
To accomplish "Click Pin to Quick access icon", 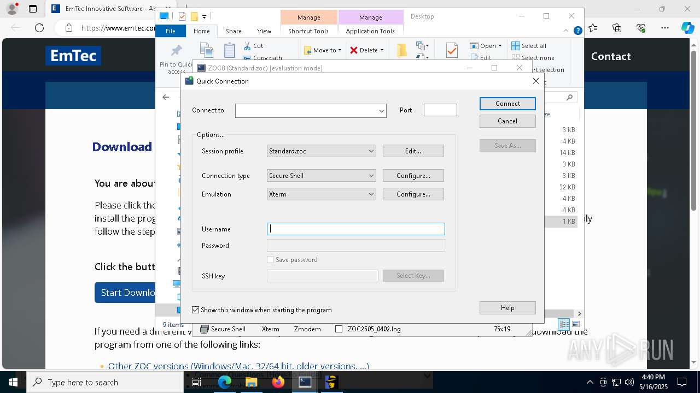I will tap(176, 51).
